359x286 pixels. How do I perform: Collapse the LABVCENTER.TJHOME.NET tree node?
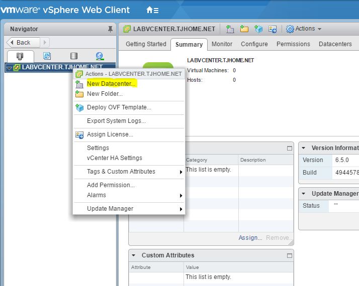pyautogui.click(x=9, y=68)
